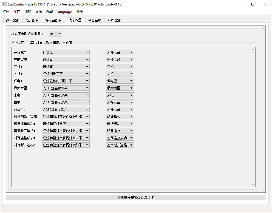
Task: Open LED dropdown for 开机
Action: point(66,67)
